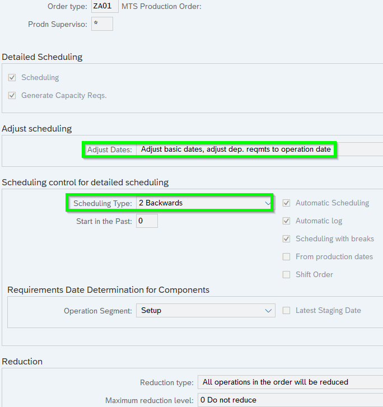Enable the Latest Staging Date checkbox

pyautogui.click(x=286, y=310)
